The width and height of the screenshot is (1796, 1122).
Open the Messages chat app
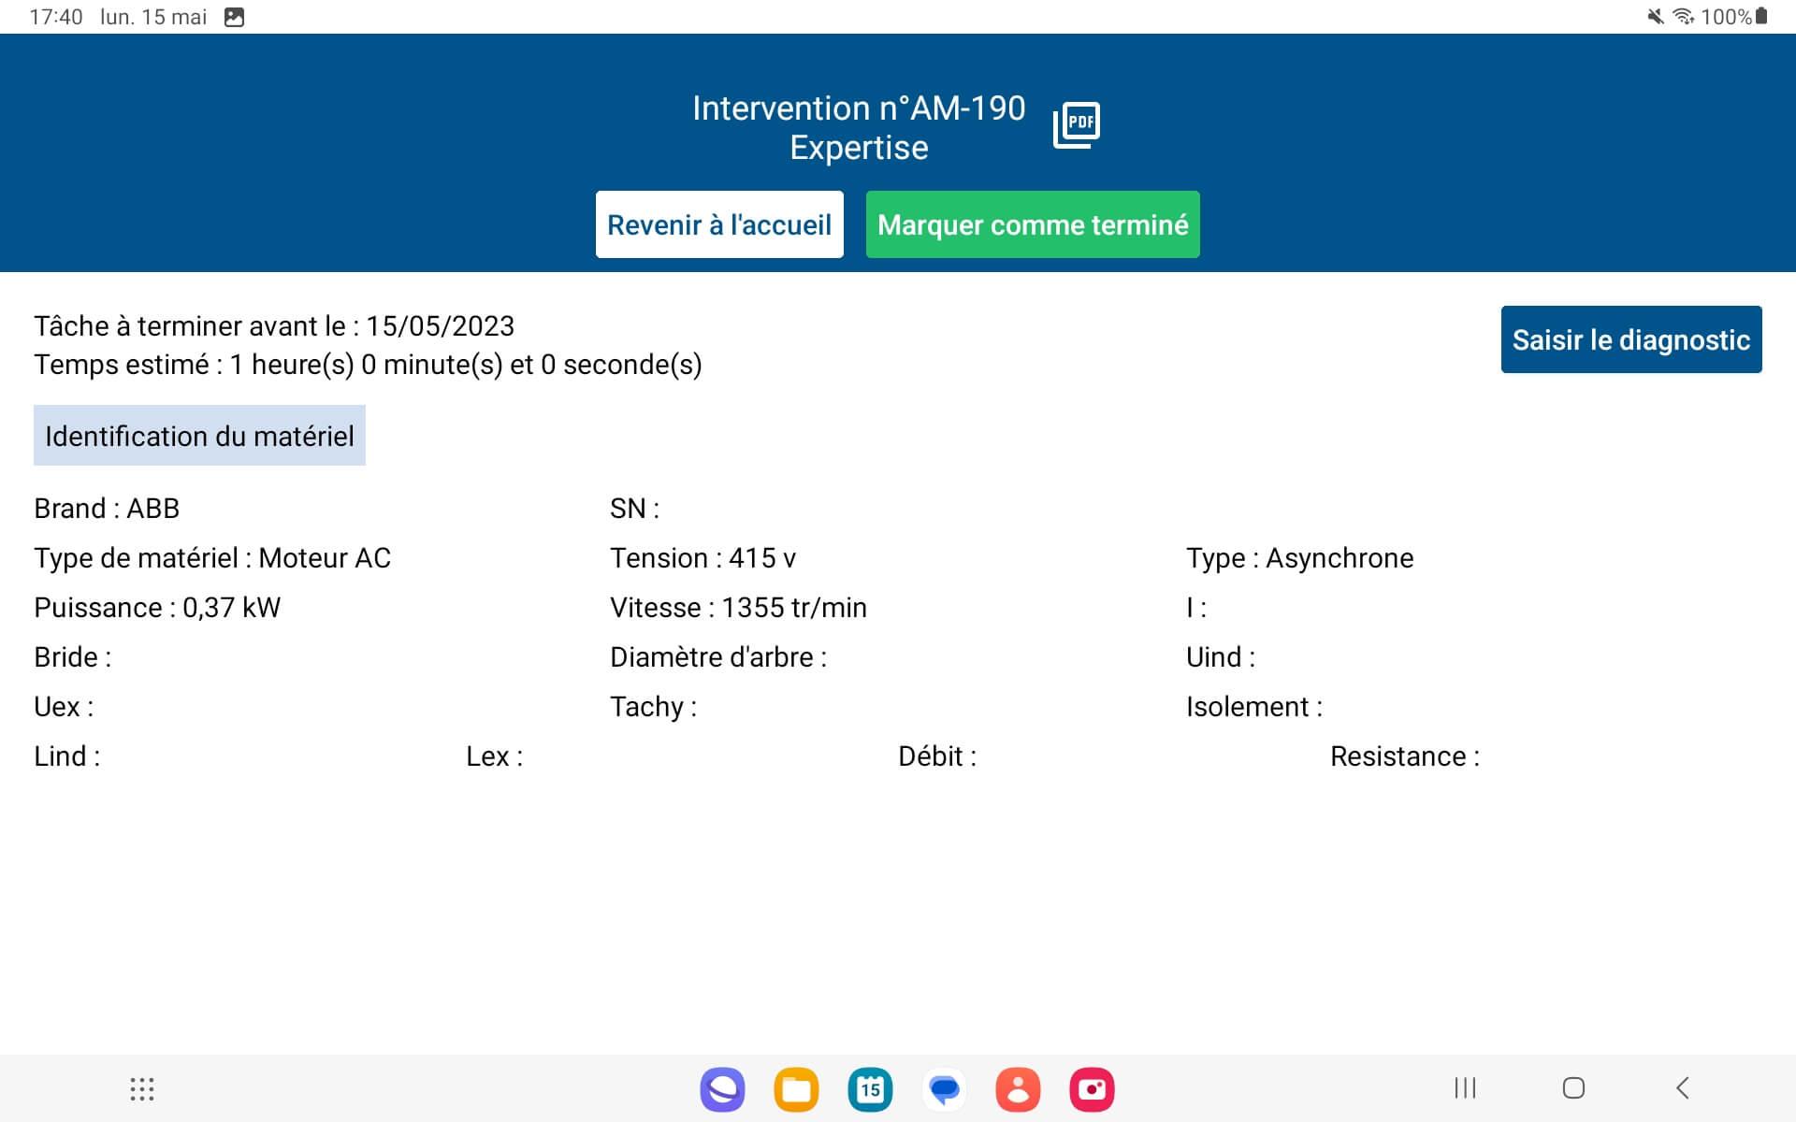[944, 1089]
